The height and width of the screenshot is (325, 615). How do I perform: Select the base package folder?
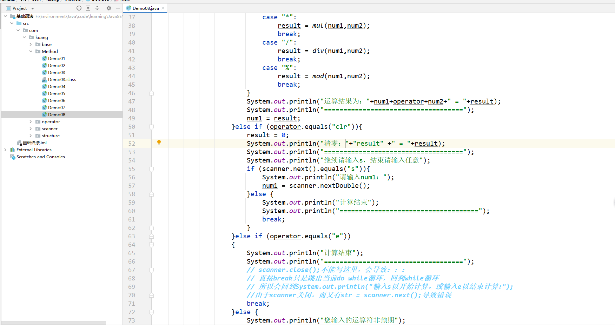(x=46, y=45)
